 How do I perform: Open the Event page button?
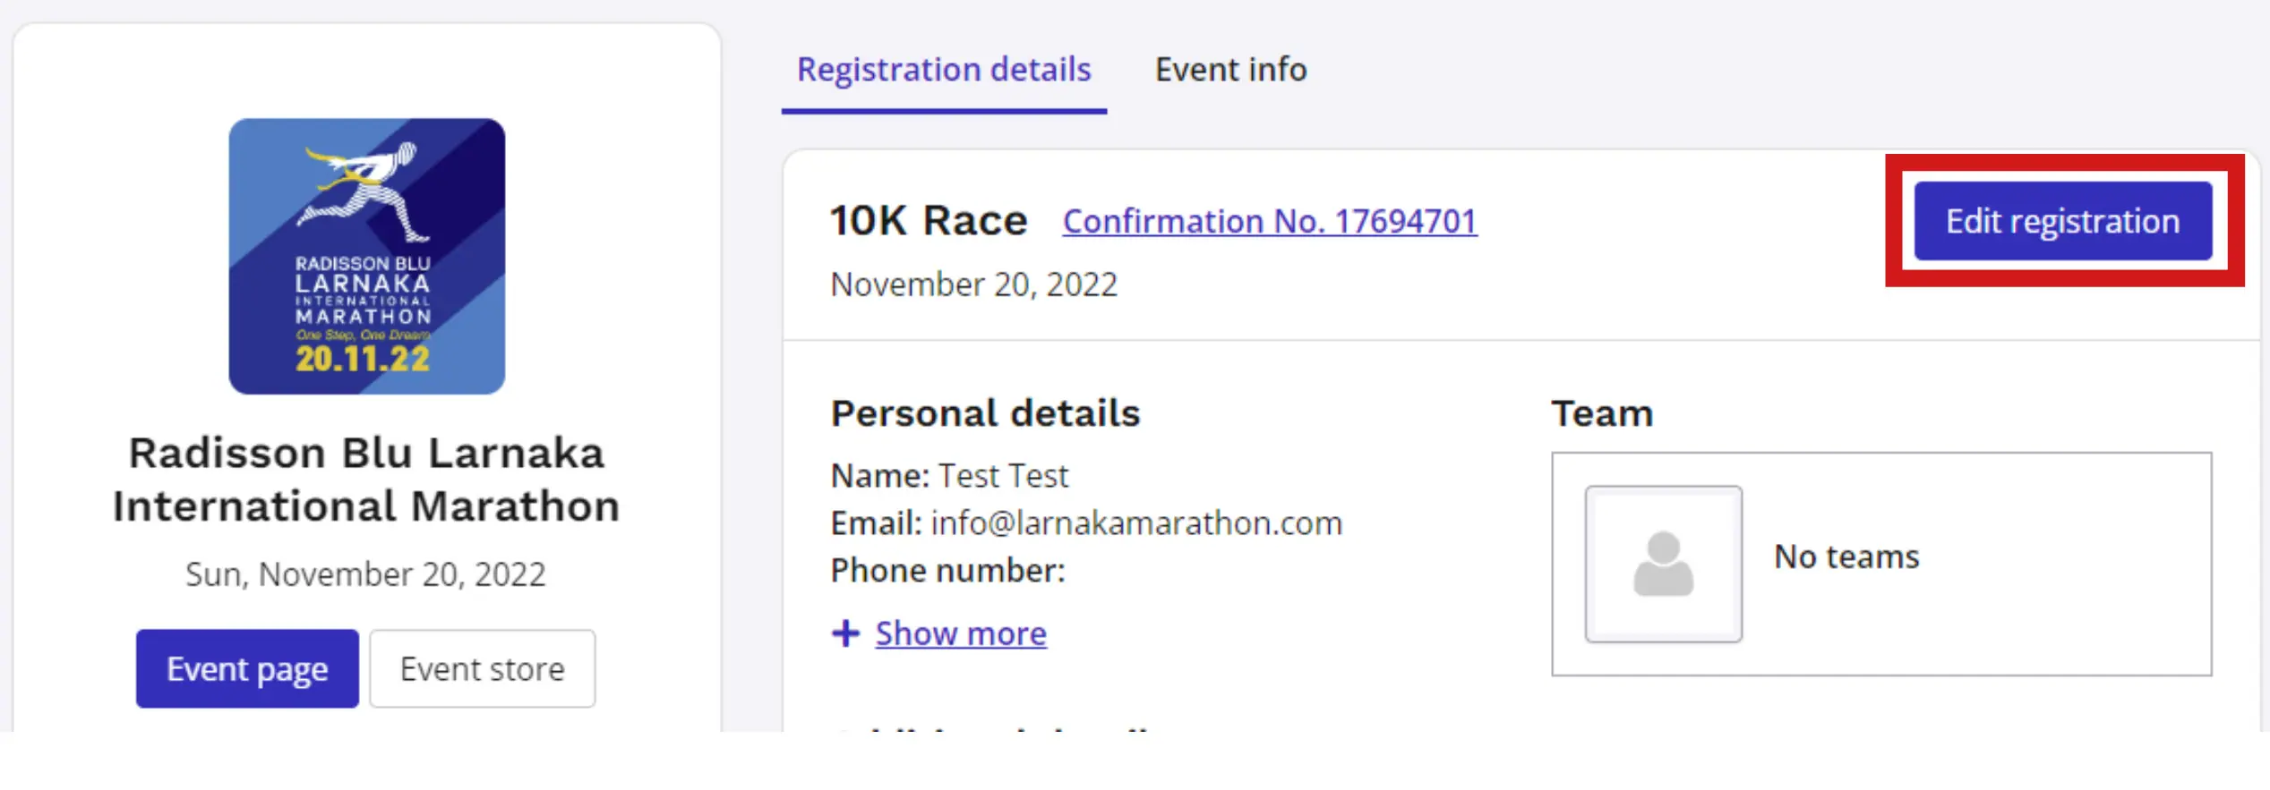[247, 669]
